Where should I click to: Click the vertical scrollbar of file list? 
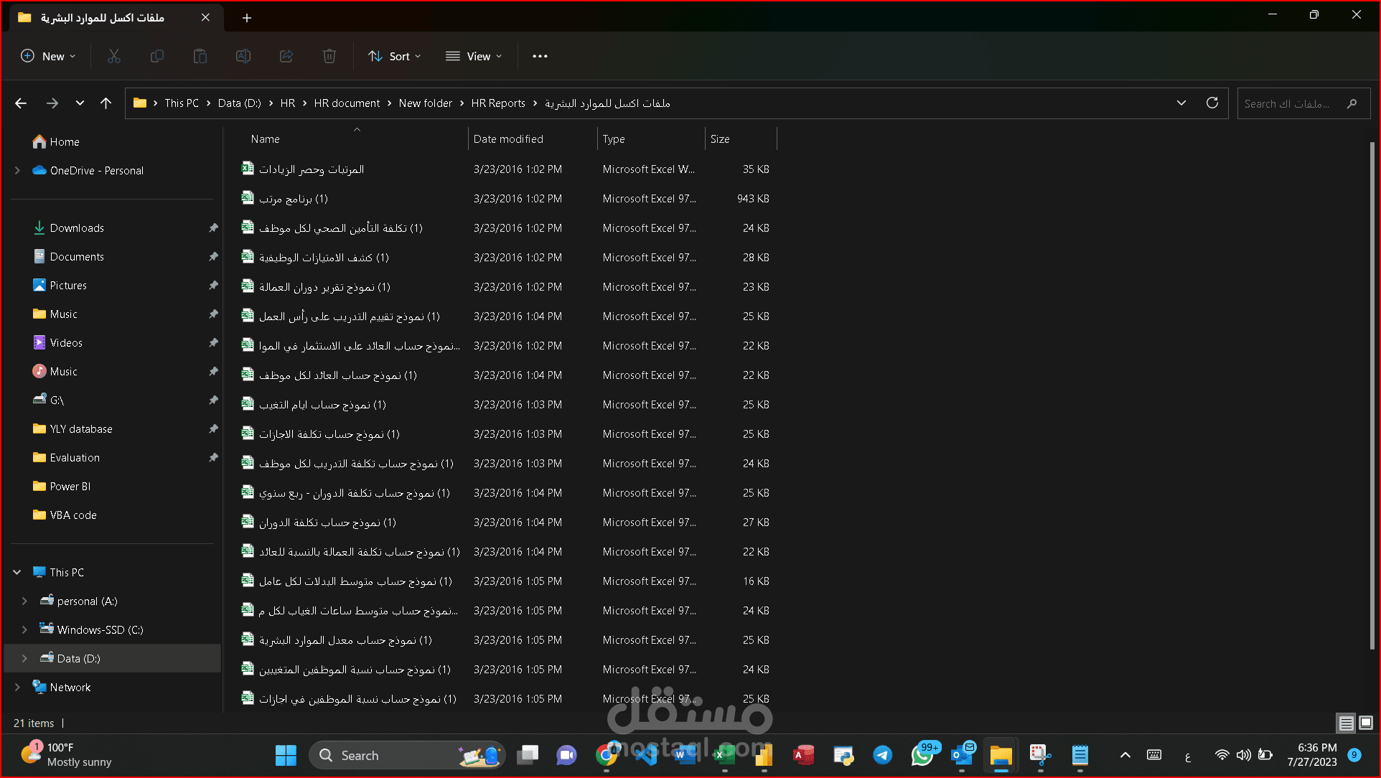tap(1372, 395)
